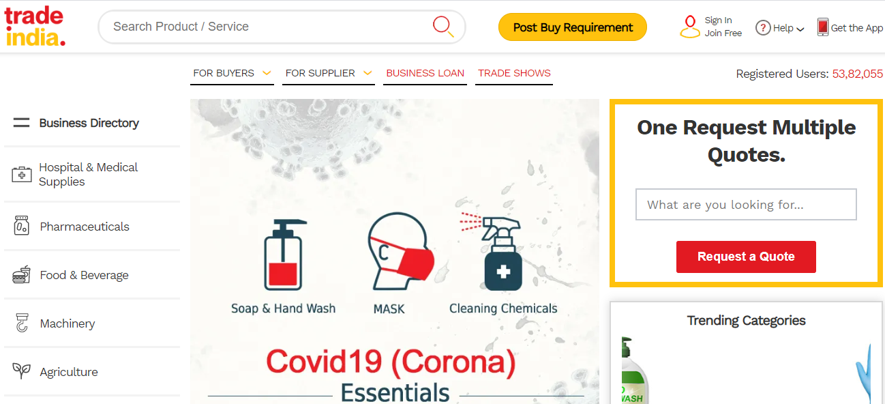
Task: Open the Business Directory hamburger menu icon
Action: click(22, 123)
